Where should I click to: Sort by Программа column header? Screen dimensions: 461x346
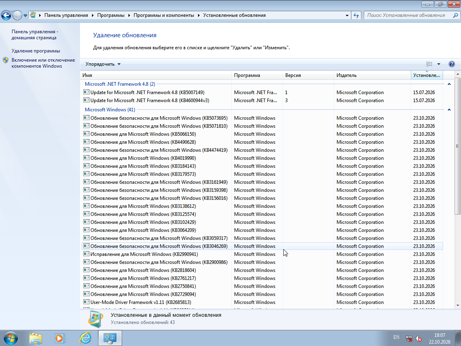coord(257,75)
